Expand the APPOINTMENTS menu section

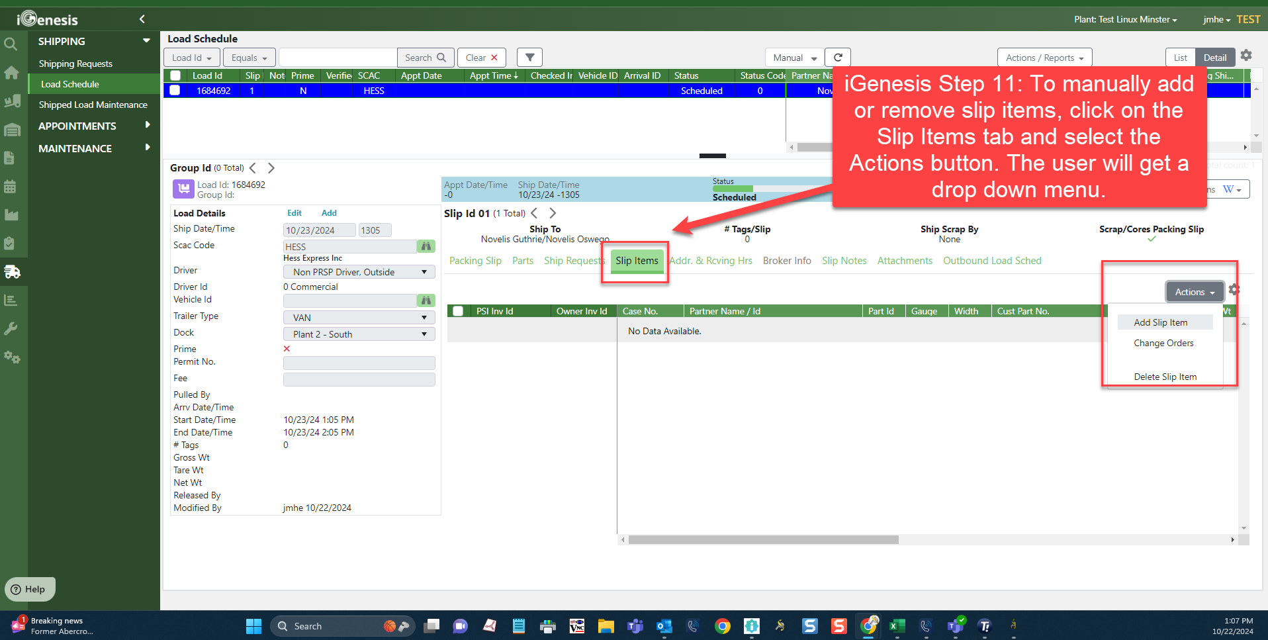click(x=94, y=126)
